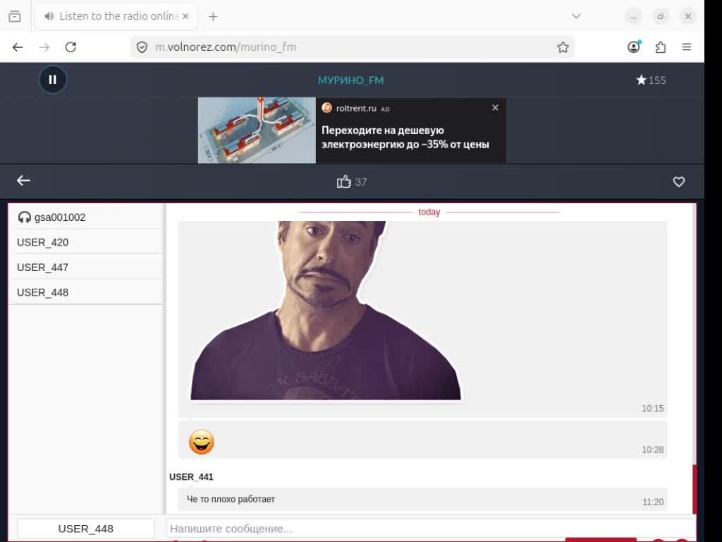Select USER_420 in the listener list

click(85, 242)
